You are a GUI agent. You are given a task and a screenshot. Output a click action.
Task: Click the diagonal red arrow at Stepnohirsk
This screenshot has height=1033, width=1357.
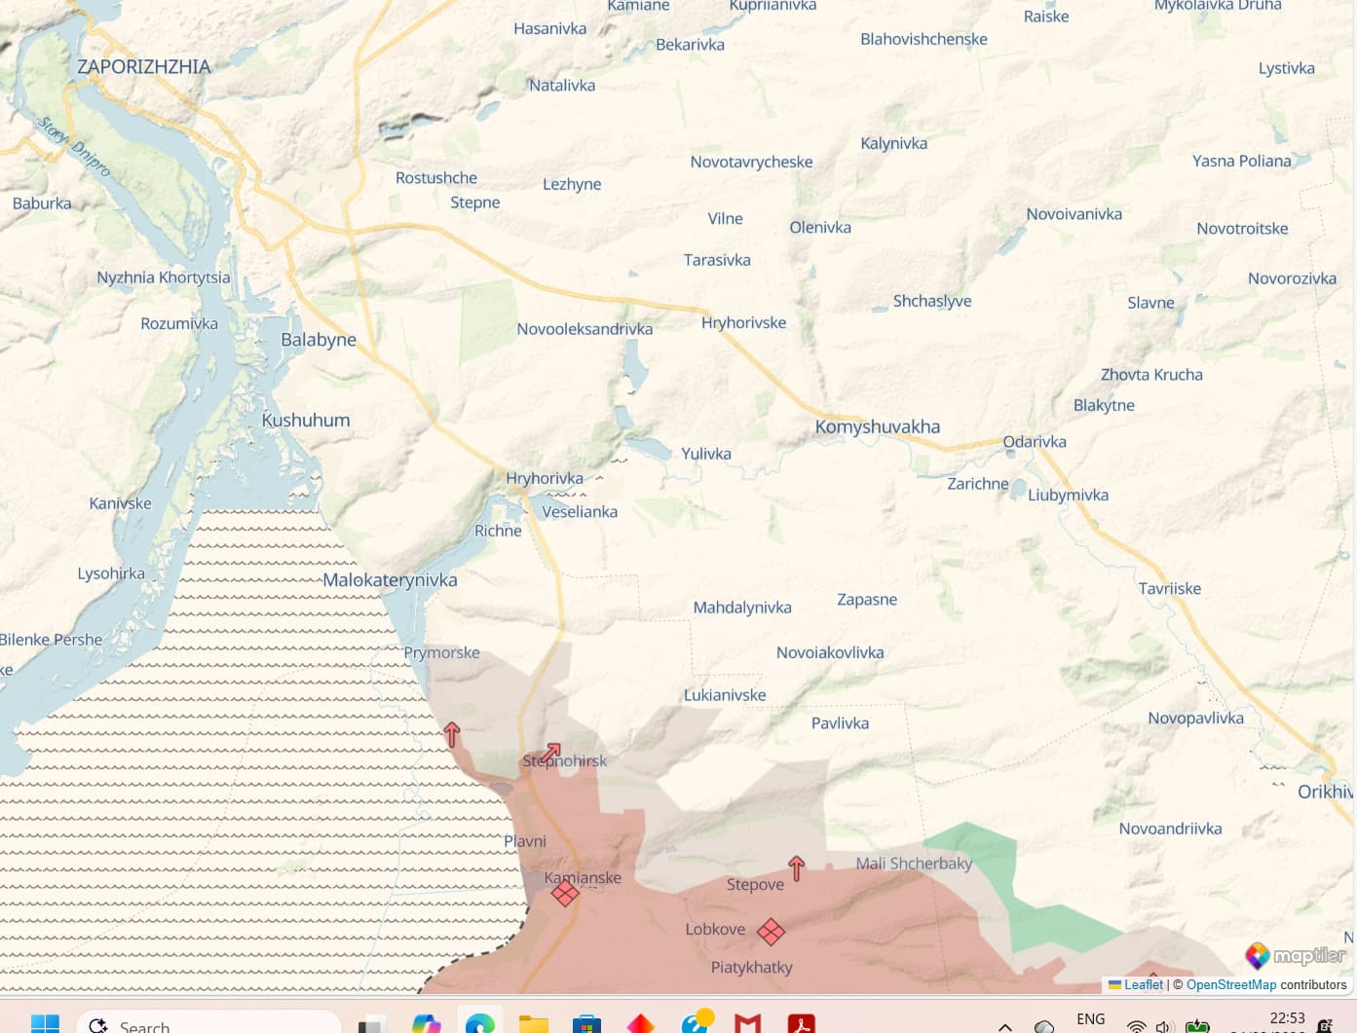tap(551, 753)
